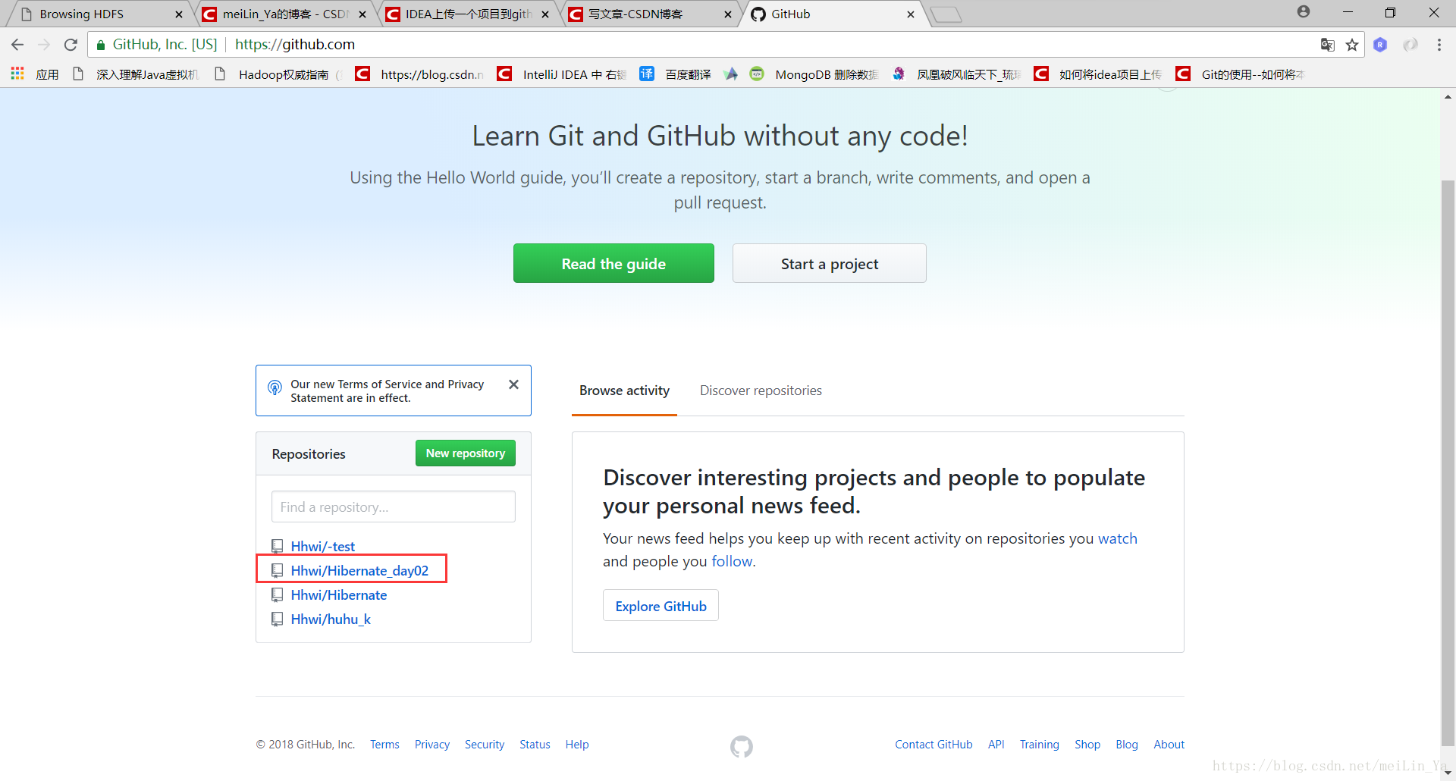Click the GitHub Octocat logo in footer

(742, 747)
